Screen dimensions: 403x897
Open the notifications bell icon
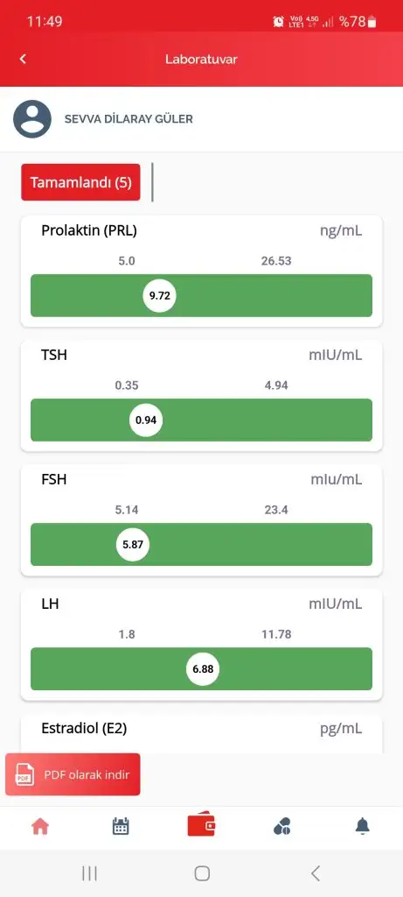tap(363, 826)
